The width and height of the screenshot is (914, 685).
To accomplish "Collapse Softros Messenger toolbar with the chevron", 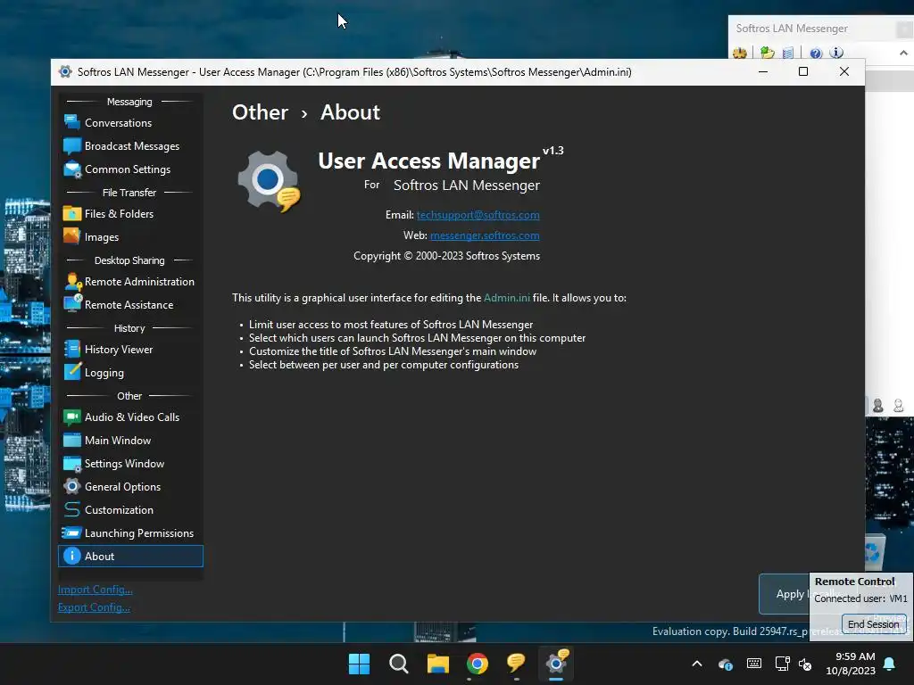I will coord(903,53).
